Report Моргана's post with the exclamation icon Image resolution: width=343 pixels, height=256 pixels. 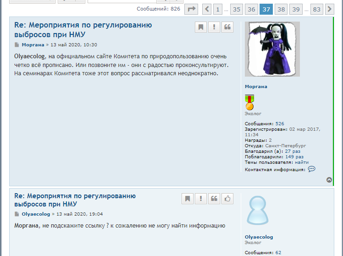point(214,27)
